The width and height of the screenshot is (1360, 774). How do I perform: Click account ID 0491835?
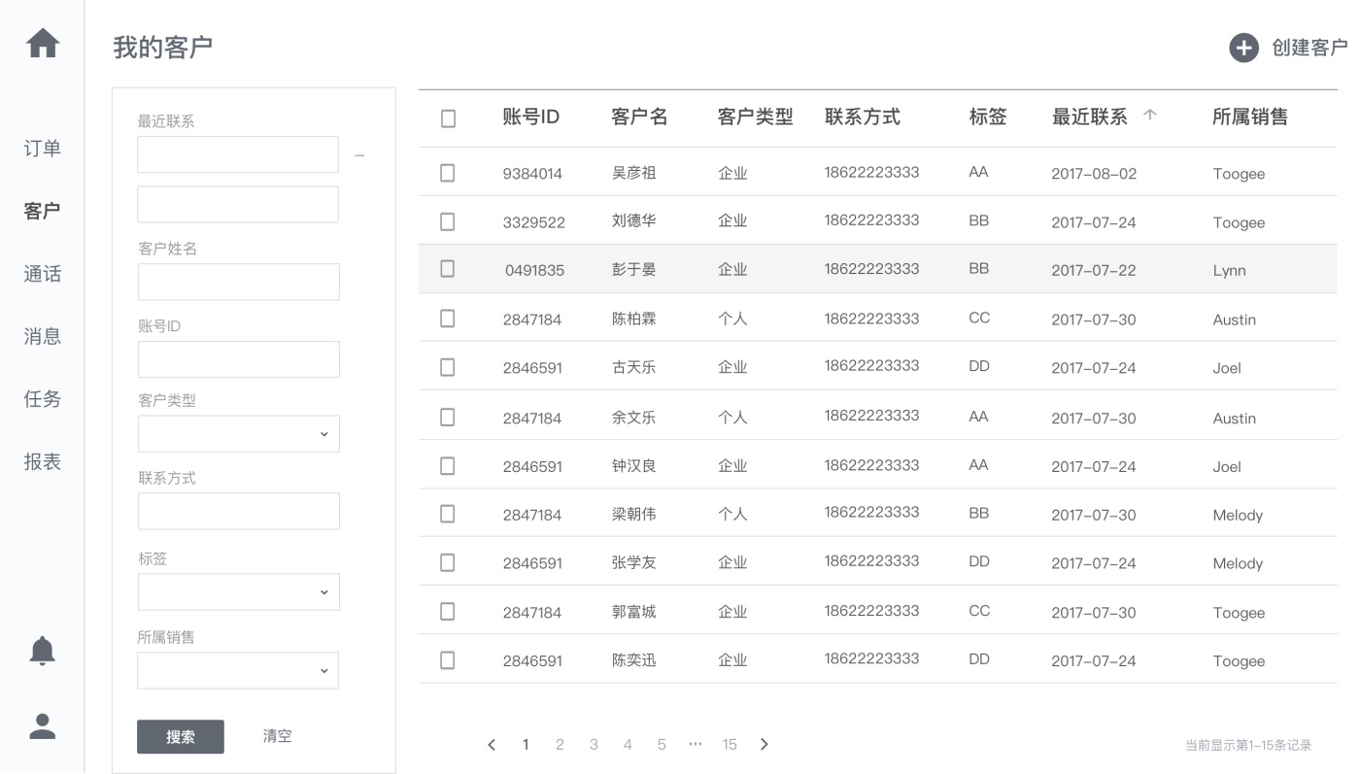tap(534, 271)
